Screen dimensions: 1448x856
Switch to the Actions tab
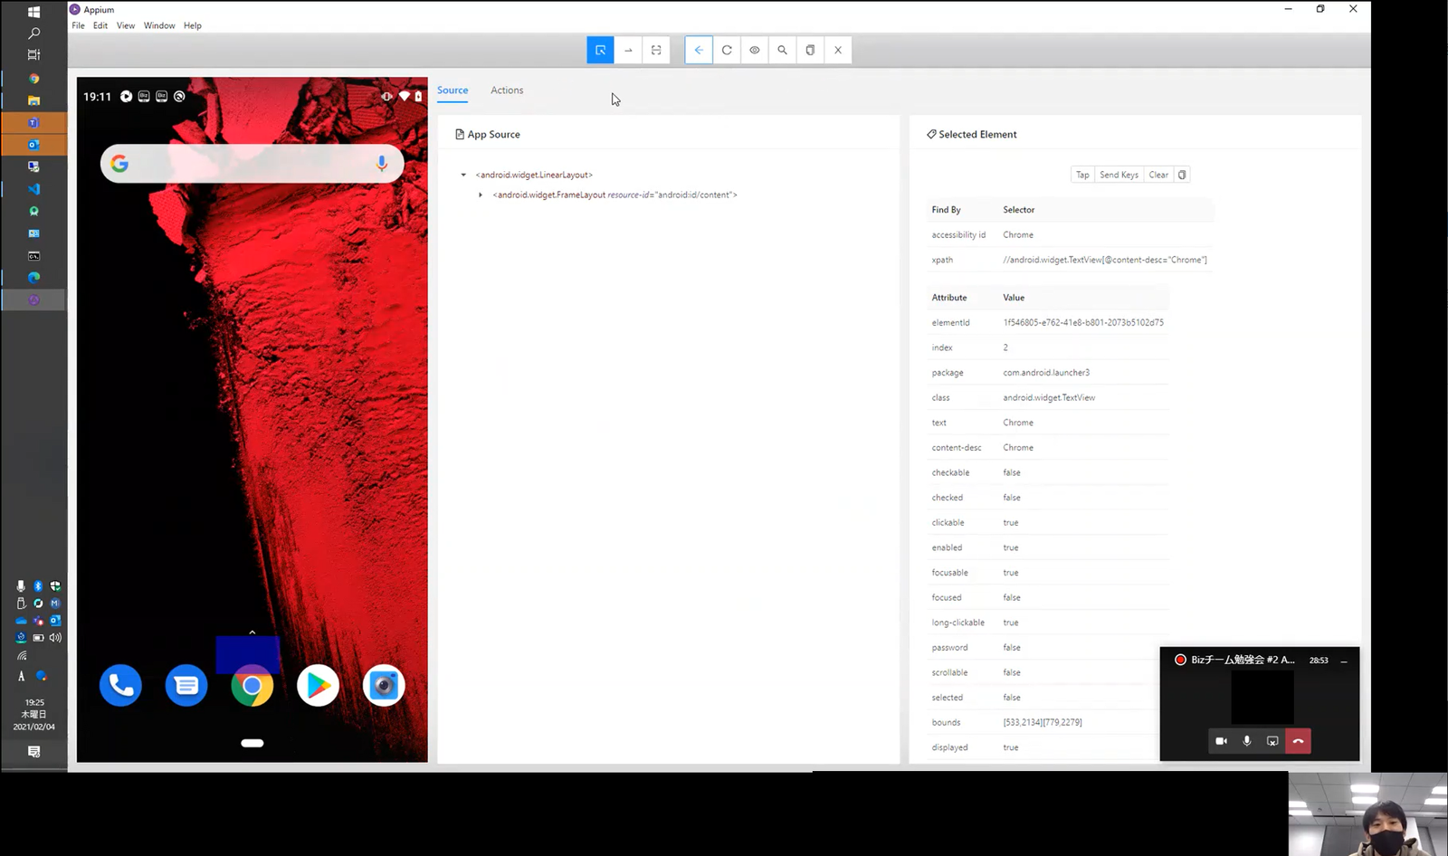tap(507, 90)
